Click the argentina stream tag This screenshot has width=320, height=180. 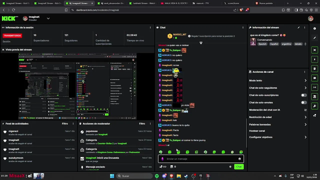click(x=286, y=44)
